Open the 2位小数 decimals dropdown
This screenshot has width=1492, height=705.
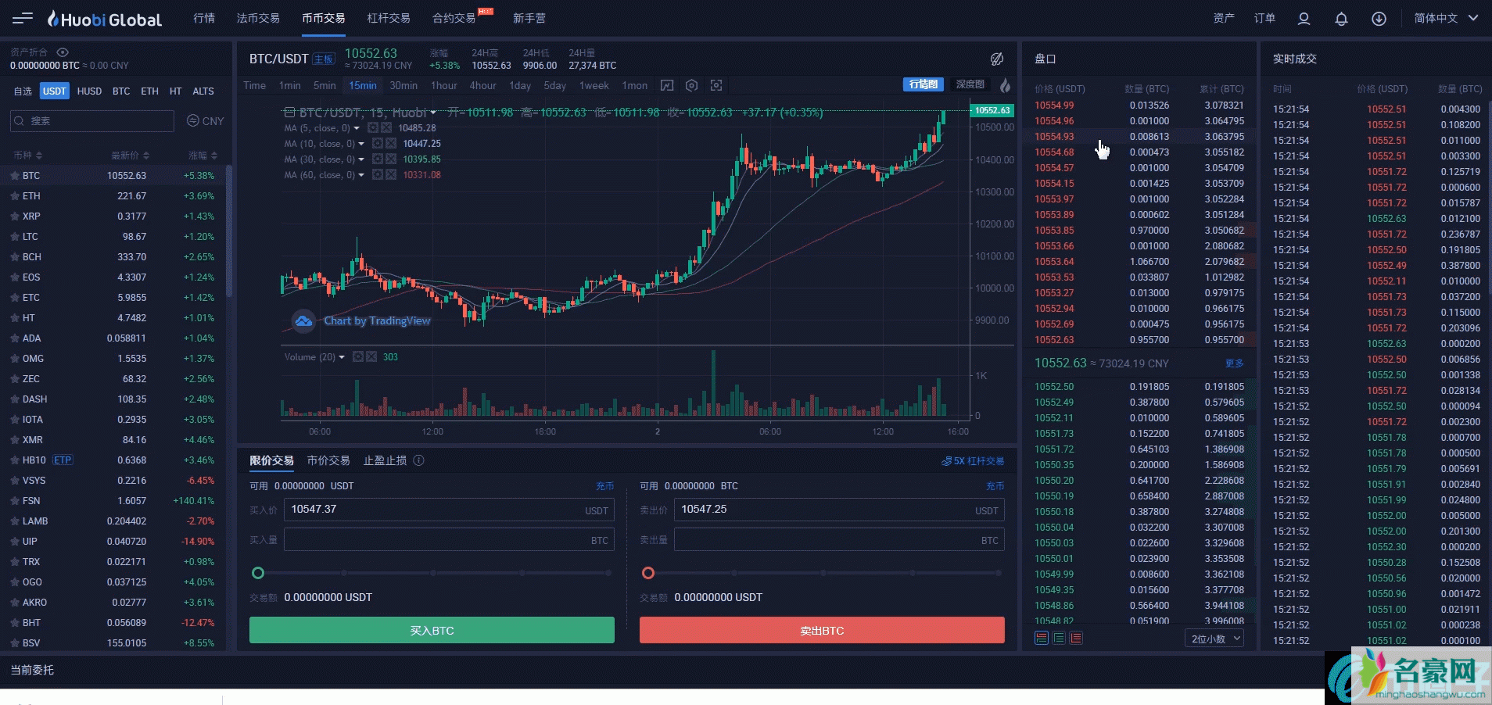tap(1214, 639)
